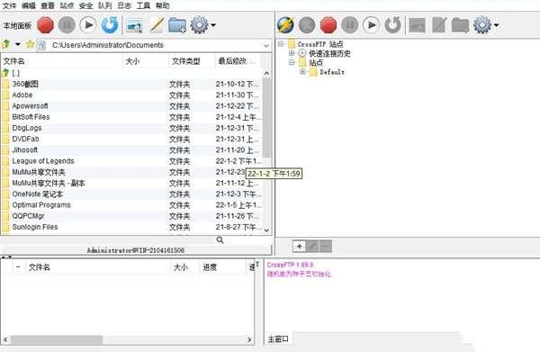This screenshot has width=540, height=352.
Task: Open the 日志 menu
Action: (124, 5)
